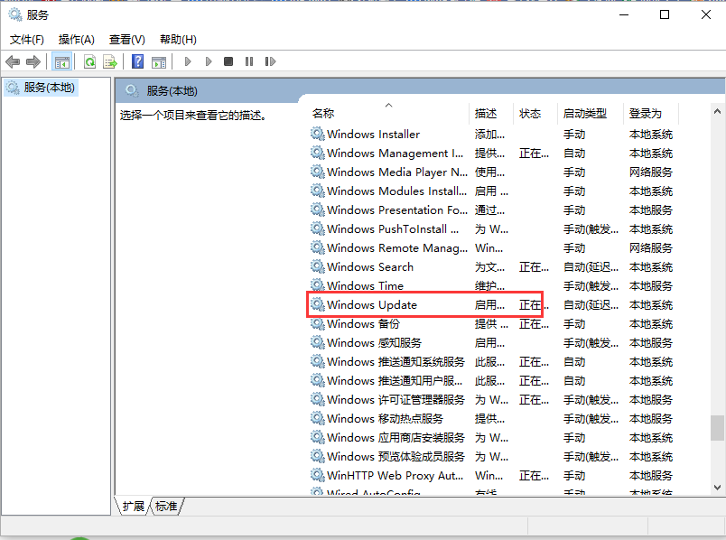Open Help via the blue question mark icon
The image size is (726, 540).
tap(137, 61)
